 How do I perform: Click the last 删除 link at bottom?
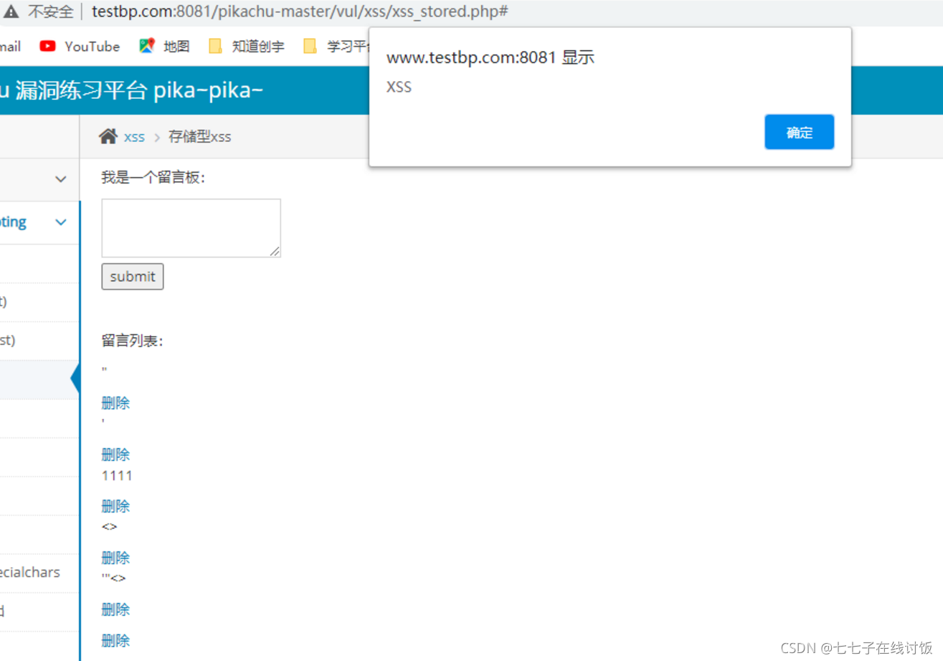pyautogui.click(x=115, y=640)
